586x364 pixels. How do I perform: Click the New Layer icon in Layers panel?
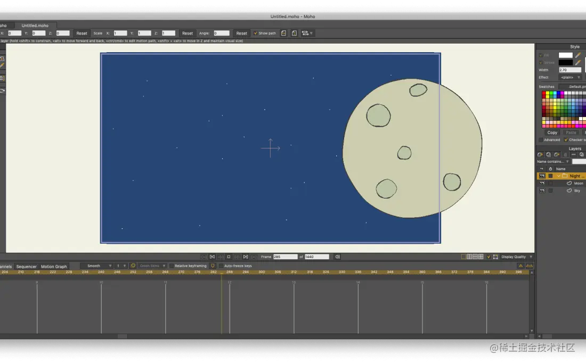pos(540,154)
